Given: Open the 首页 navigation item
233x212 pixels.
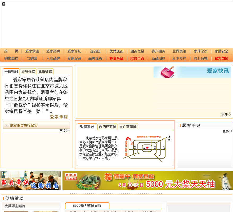Looking at the screenshot, I should click(x=11, y=51).
